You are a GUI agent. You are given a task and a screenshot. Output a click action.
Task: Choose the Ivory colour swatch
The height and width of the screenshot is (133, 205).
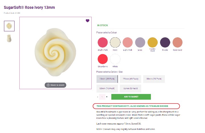click(x=115, y=43)
